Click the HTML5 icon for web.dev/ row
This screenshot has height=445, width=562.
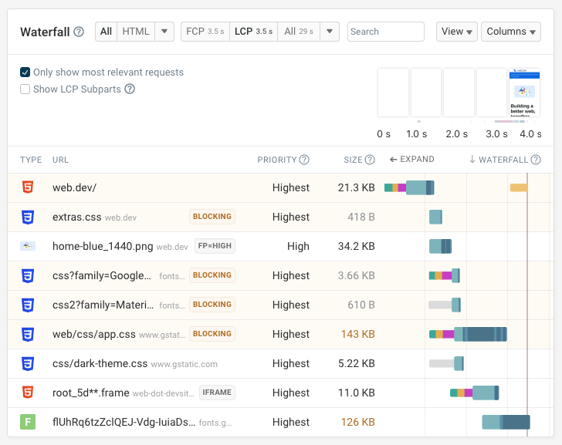tap(28, 187)
